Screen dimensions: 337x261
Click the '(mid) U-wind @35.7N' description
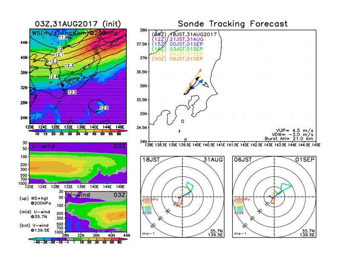click(x=35, y=214)
